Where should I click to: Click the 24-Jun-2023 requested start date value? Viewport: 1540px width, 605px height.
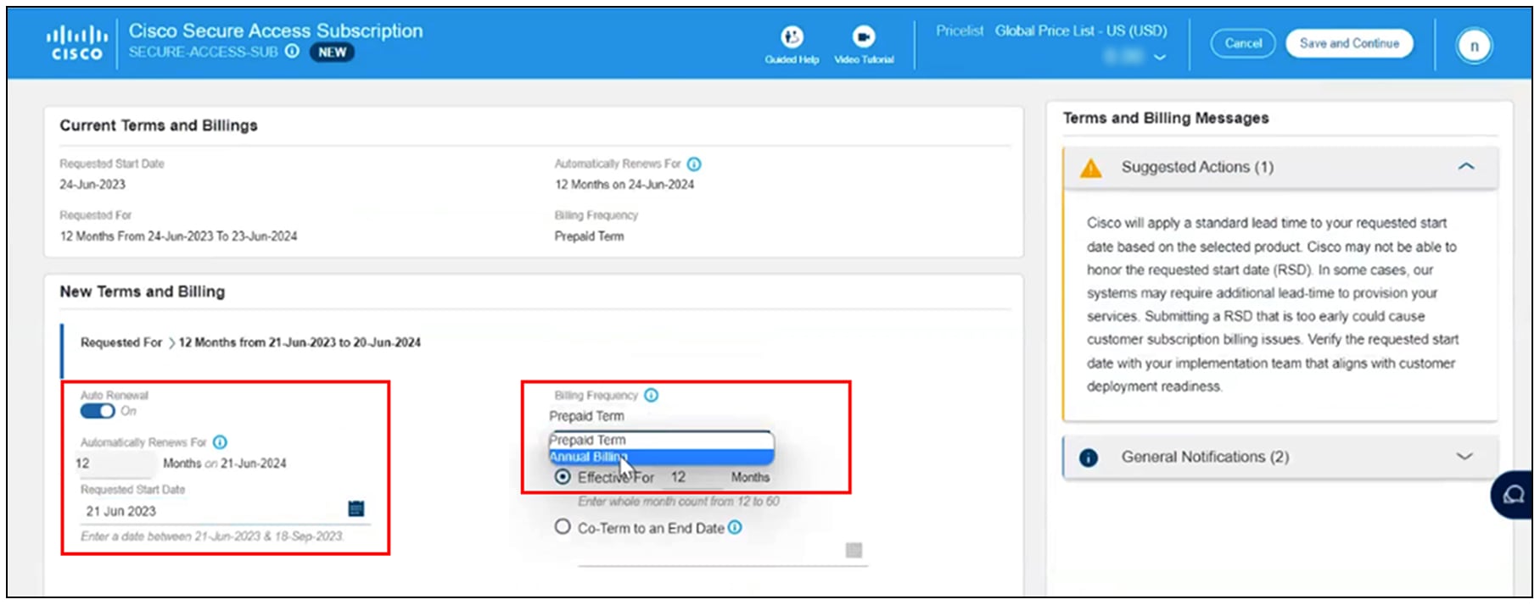[x=92, y=185]
